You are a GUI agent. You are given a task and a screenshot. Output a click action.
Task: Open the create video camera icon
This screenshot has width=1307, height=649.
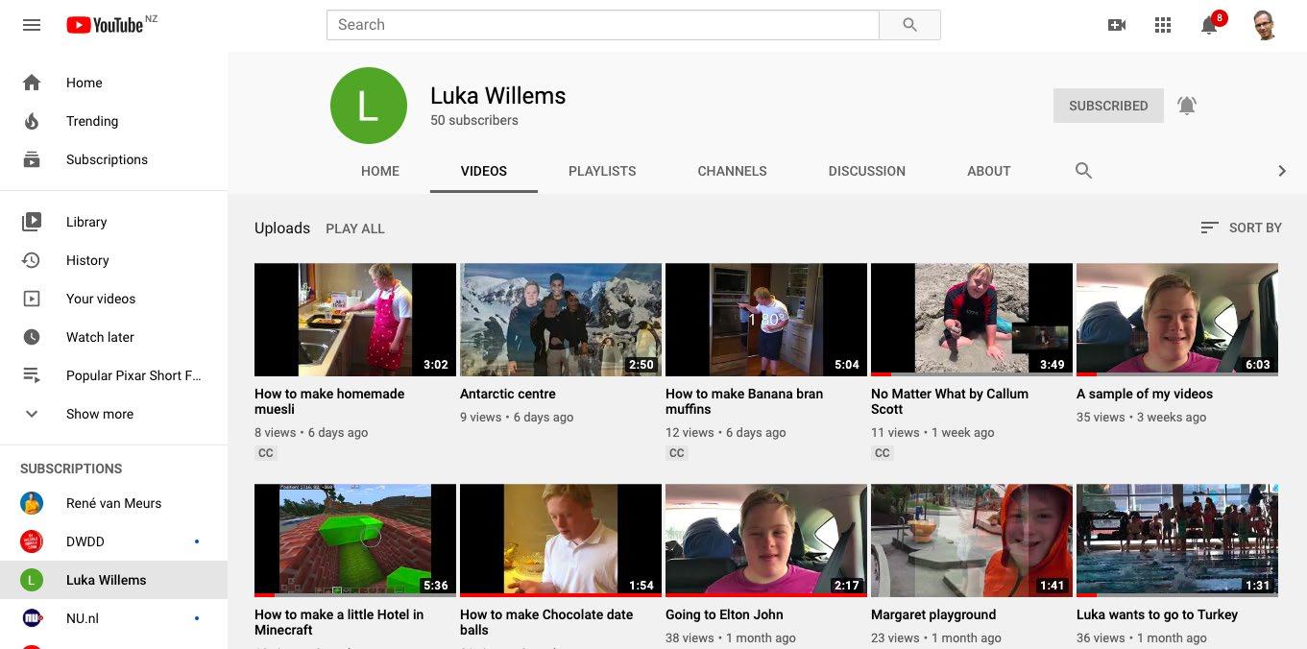pos(1117,25)
